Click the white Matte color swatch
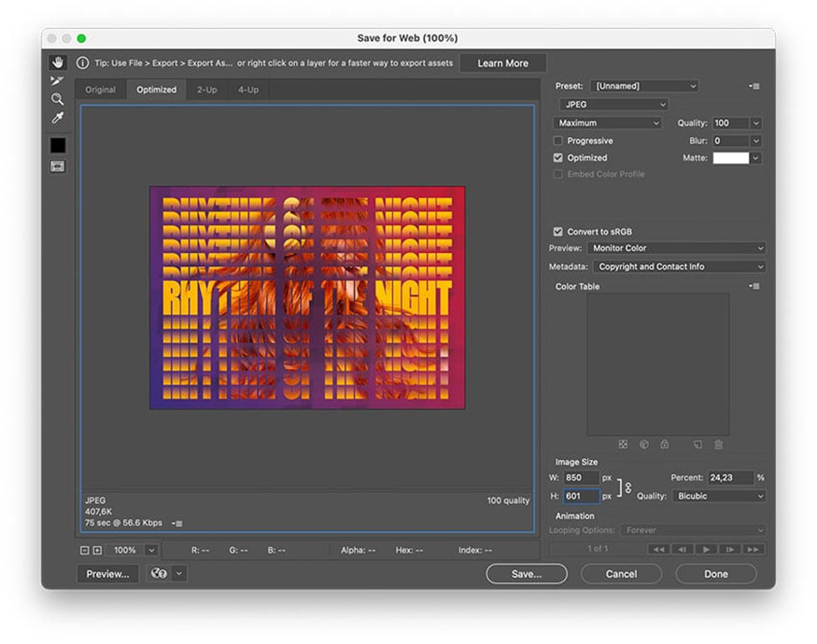The width and height of the screenshot is (817, 644). [730, 158]
